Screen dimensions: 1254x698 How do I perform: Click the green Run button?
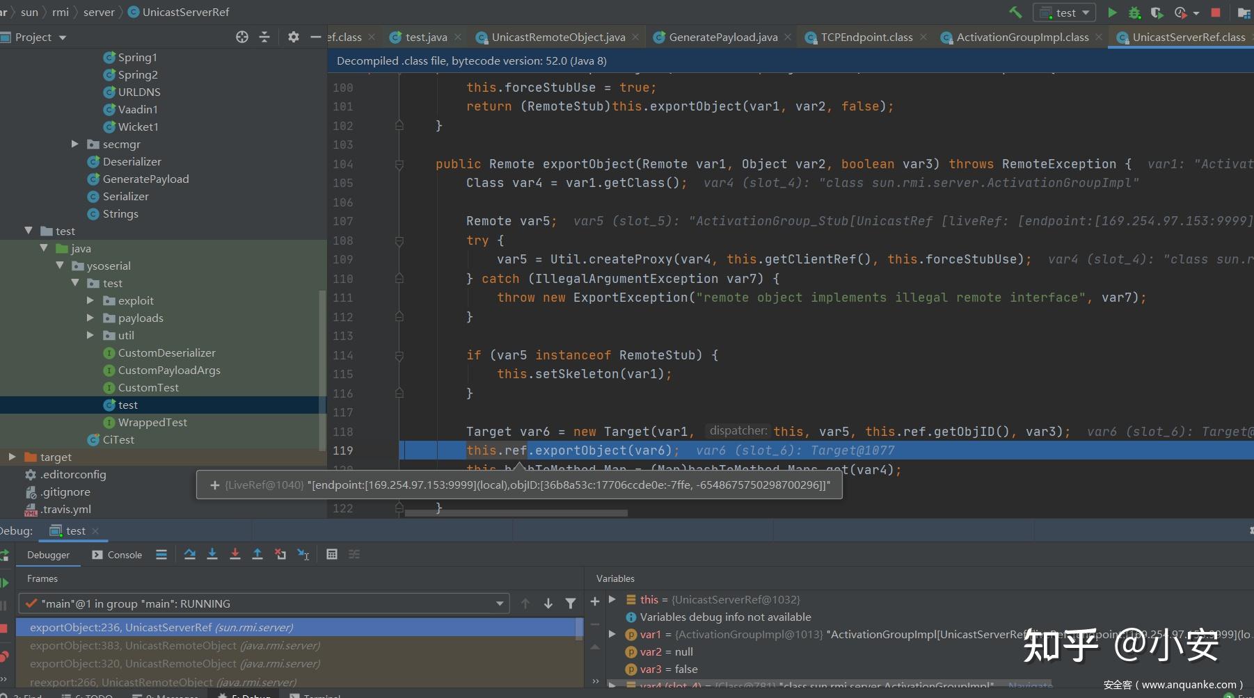tap(1112, 12)
